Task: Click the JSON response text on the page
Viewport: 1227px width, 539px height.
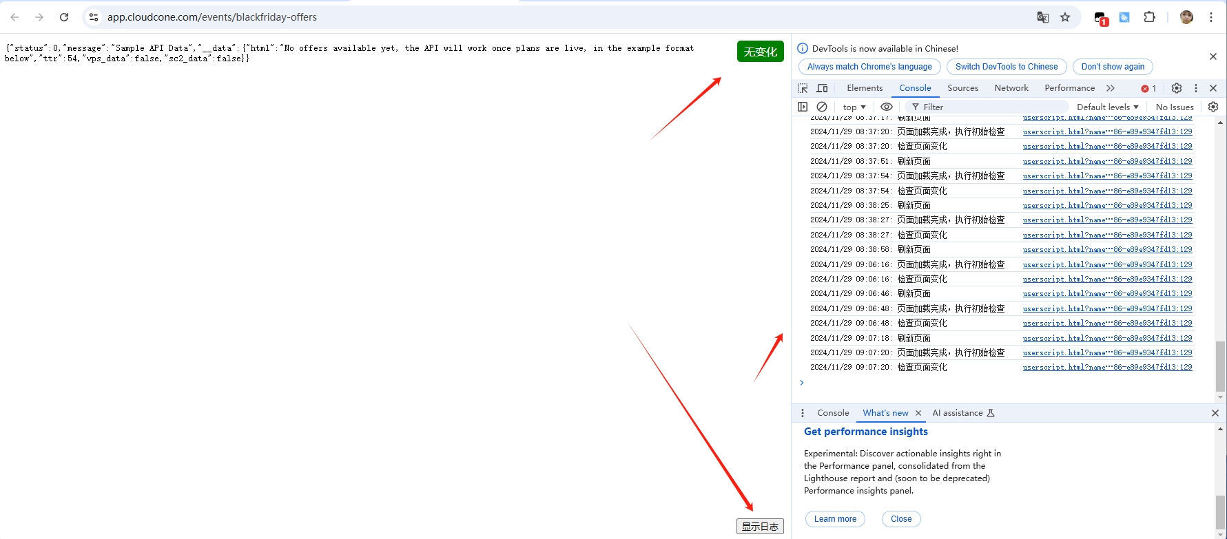Action: [349, 53]
